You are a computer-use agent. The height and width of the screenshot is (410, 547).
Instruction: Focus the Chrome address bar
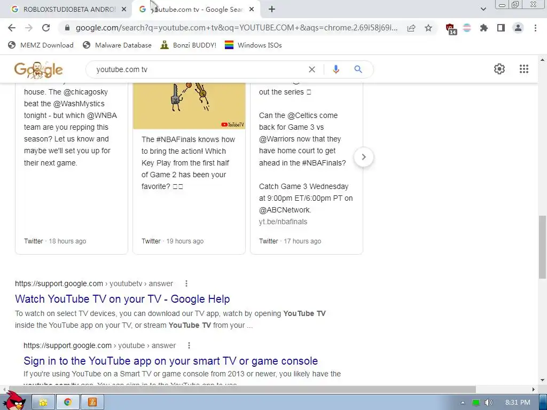(236, 28)
